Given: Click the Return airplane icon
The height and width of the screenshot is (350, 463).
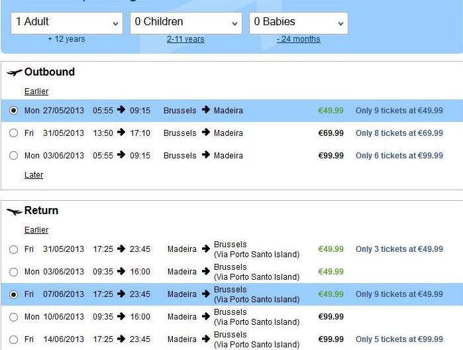Looking at the screenshot, I should pos(14,211).
